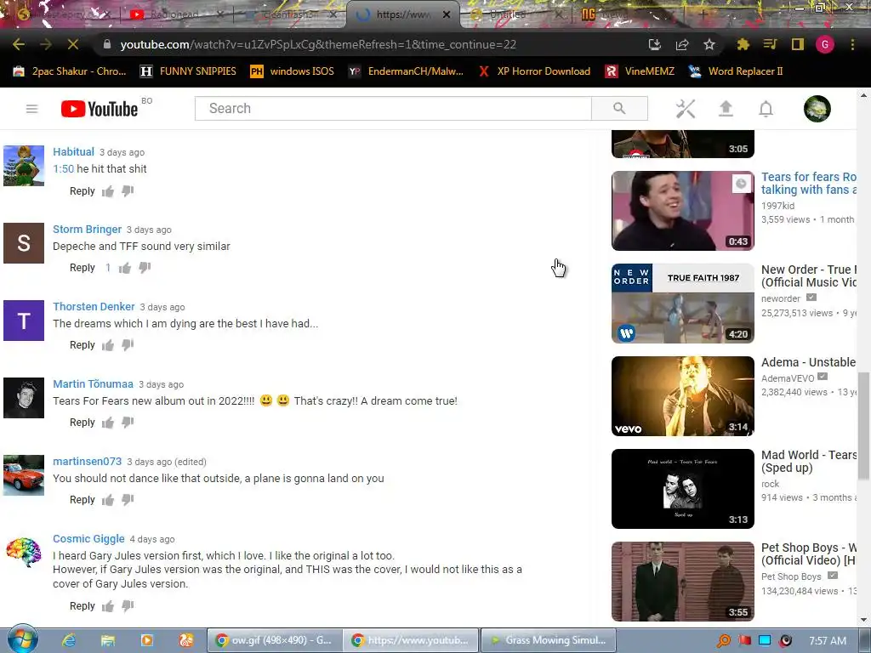The width and height of the screenshot is (871, 653).
Task: Switch to the Newgrounds NG tab
Action: coord(628,14)
